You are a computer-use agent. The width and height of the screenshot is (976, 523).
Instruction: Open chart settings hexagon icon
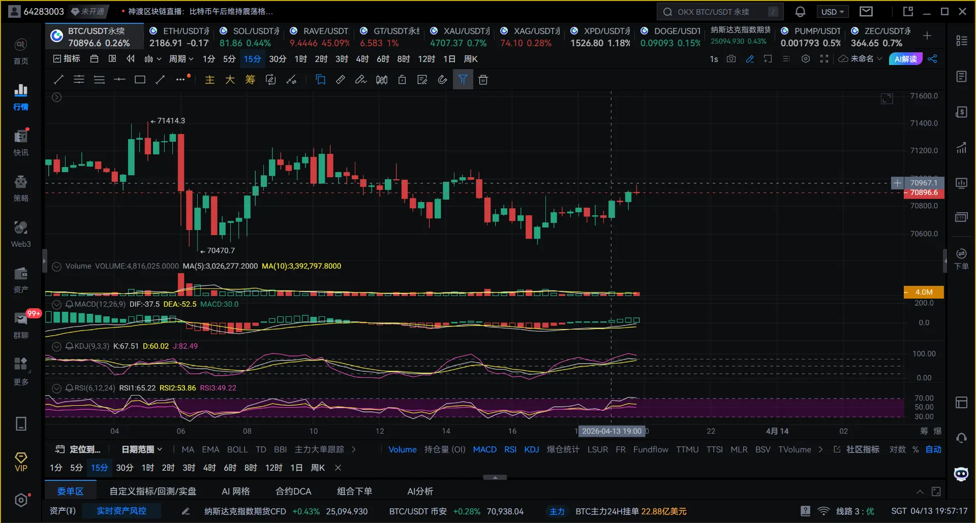pos(806,59)
